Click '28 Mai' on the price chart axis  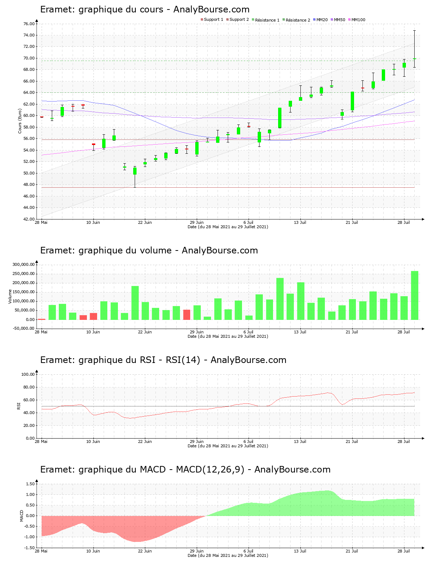(x=41, y=222)
